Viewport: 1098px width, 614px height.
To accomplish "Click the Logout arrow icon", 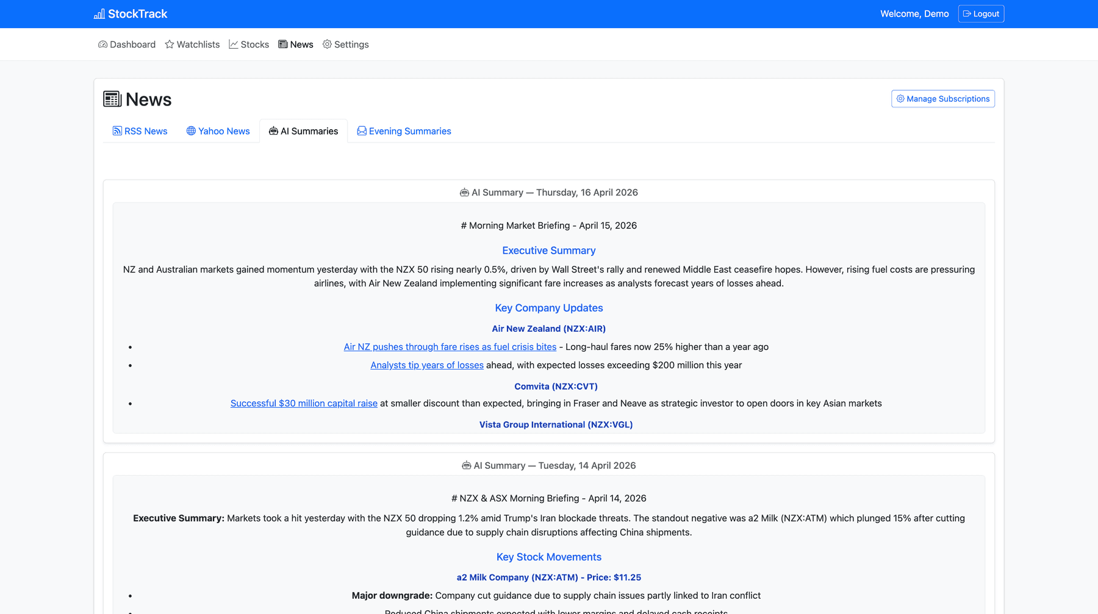I will [x=967, y=14].
